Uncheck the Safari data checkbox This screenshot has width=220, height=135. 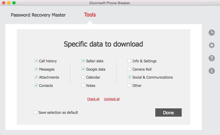83,61
